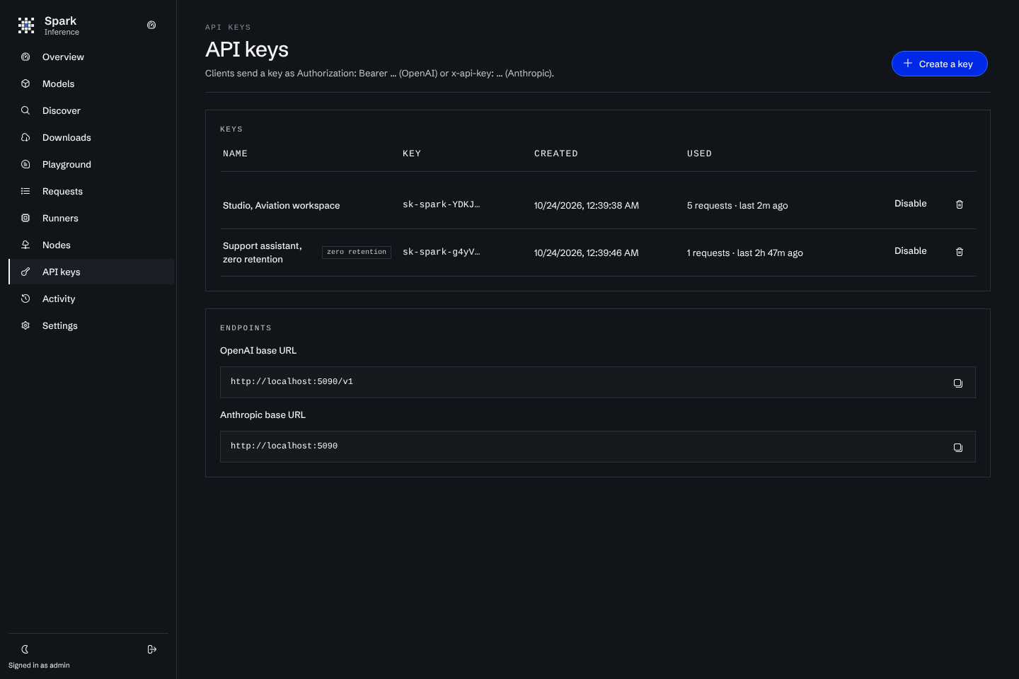Toggle dark mode with moon icon
The image size is (1019, 679).
pos(25,649)
